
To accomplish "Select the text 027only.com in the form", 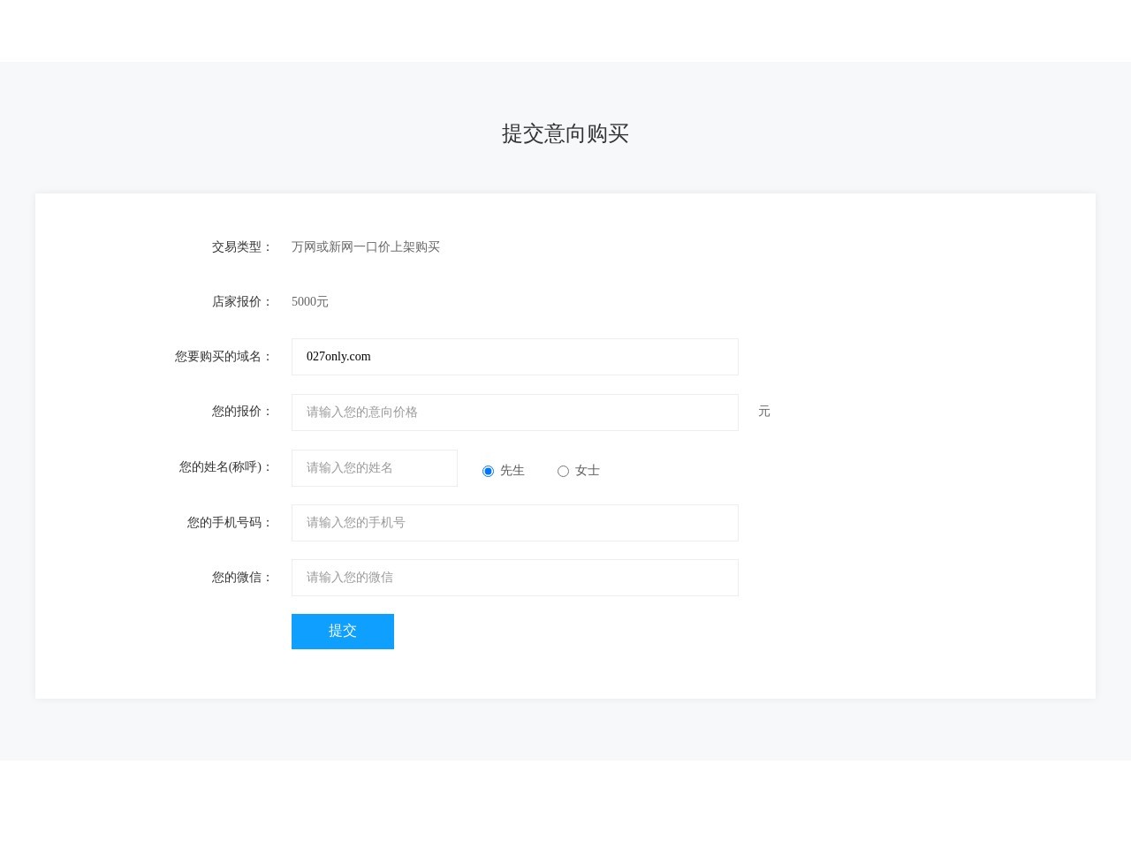I will click(338, 356).
